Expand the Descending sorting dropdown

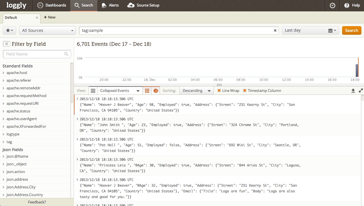pyautogui.click(x=196, y=91)
